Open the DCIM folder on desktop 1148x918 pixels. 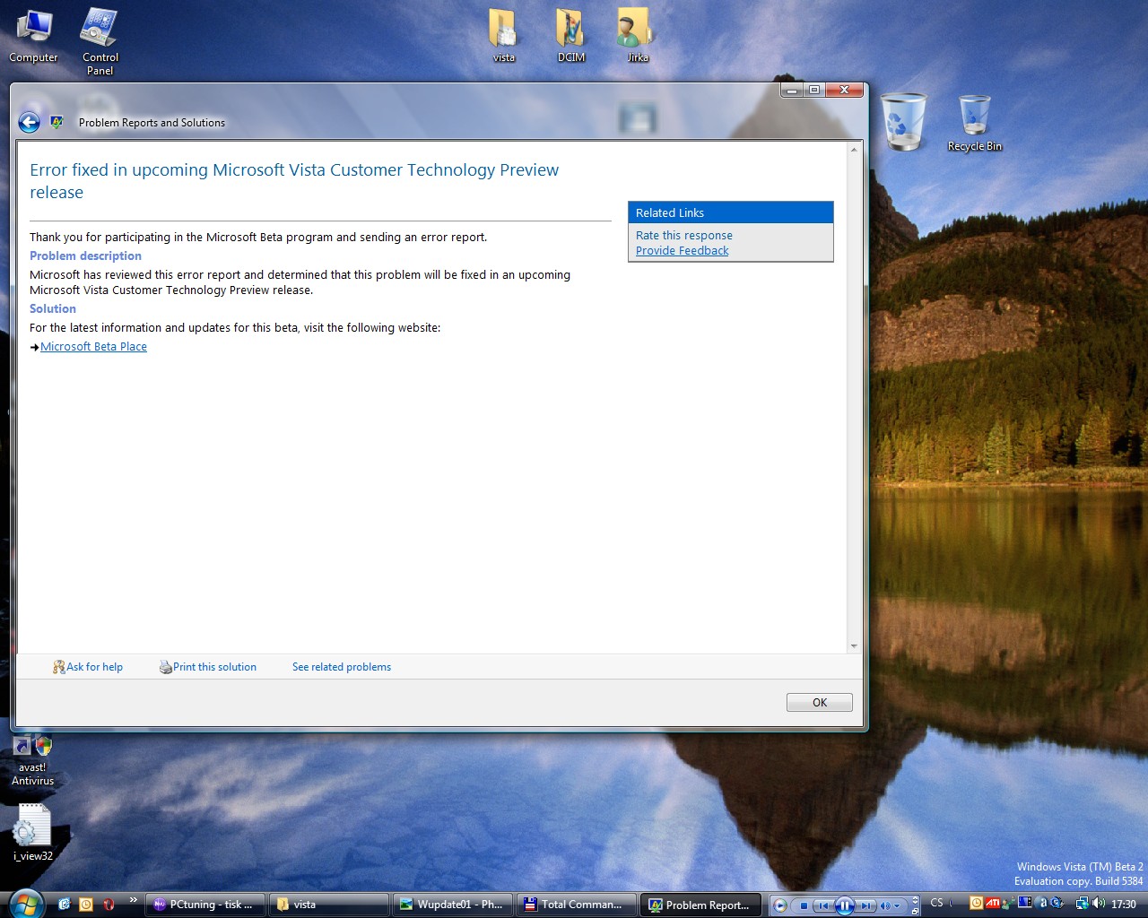(570, 36)
